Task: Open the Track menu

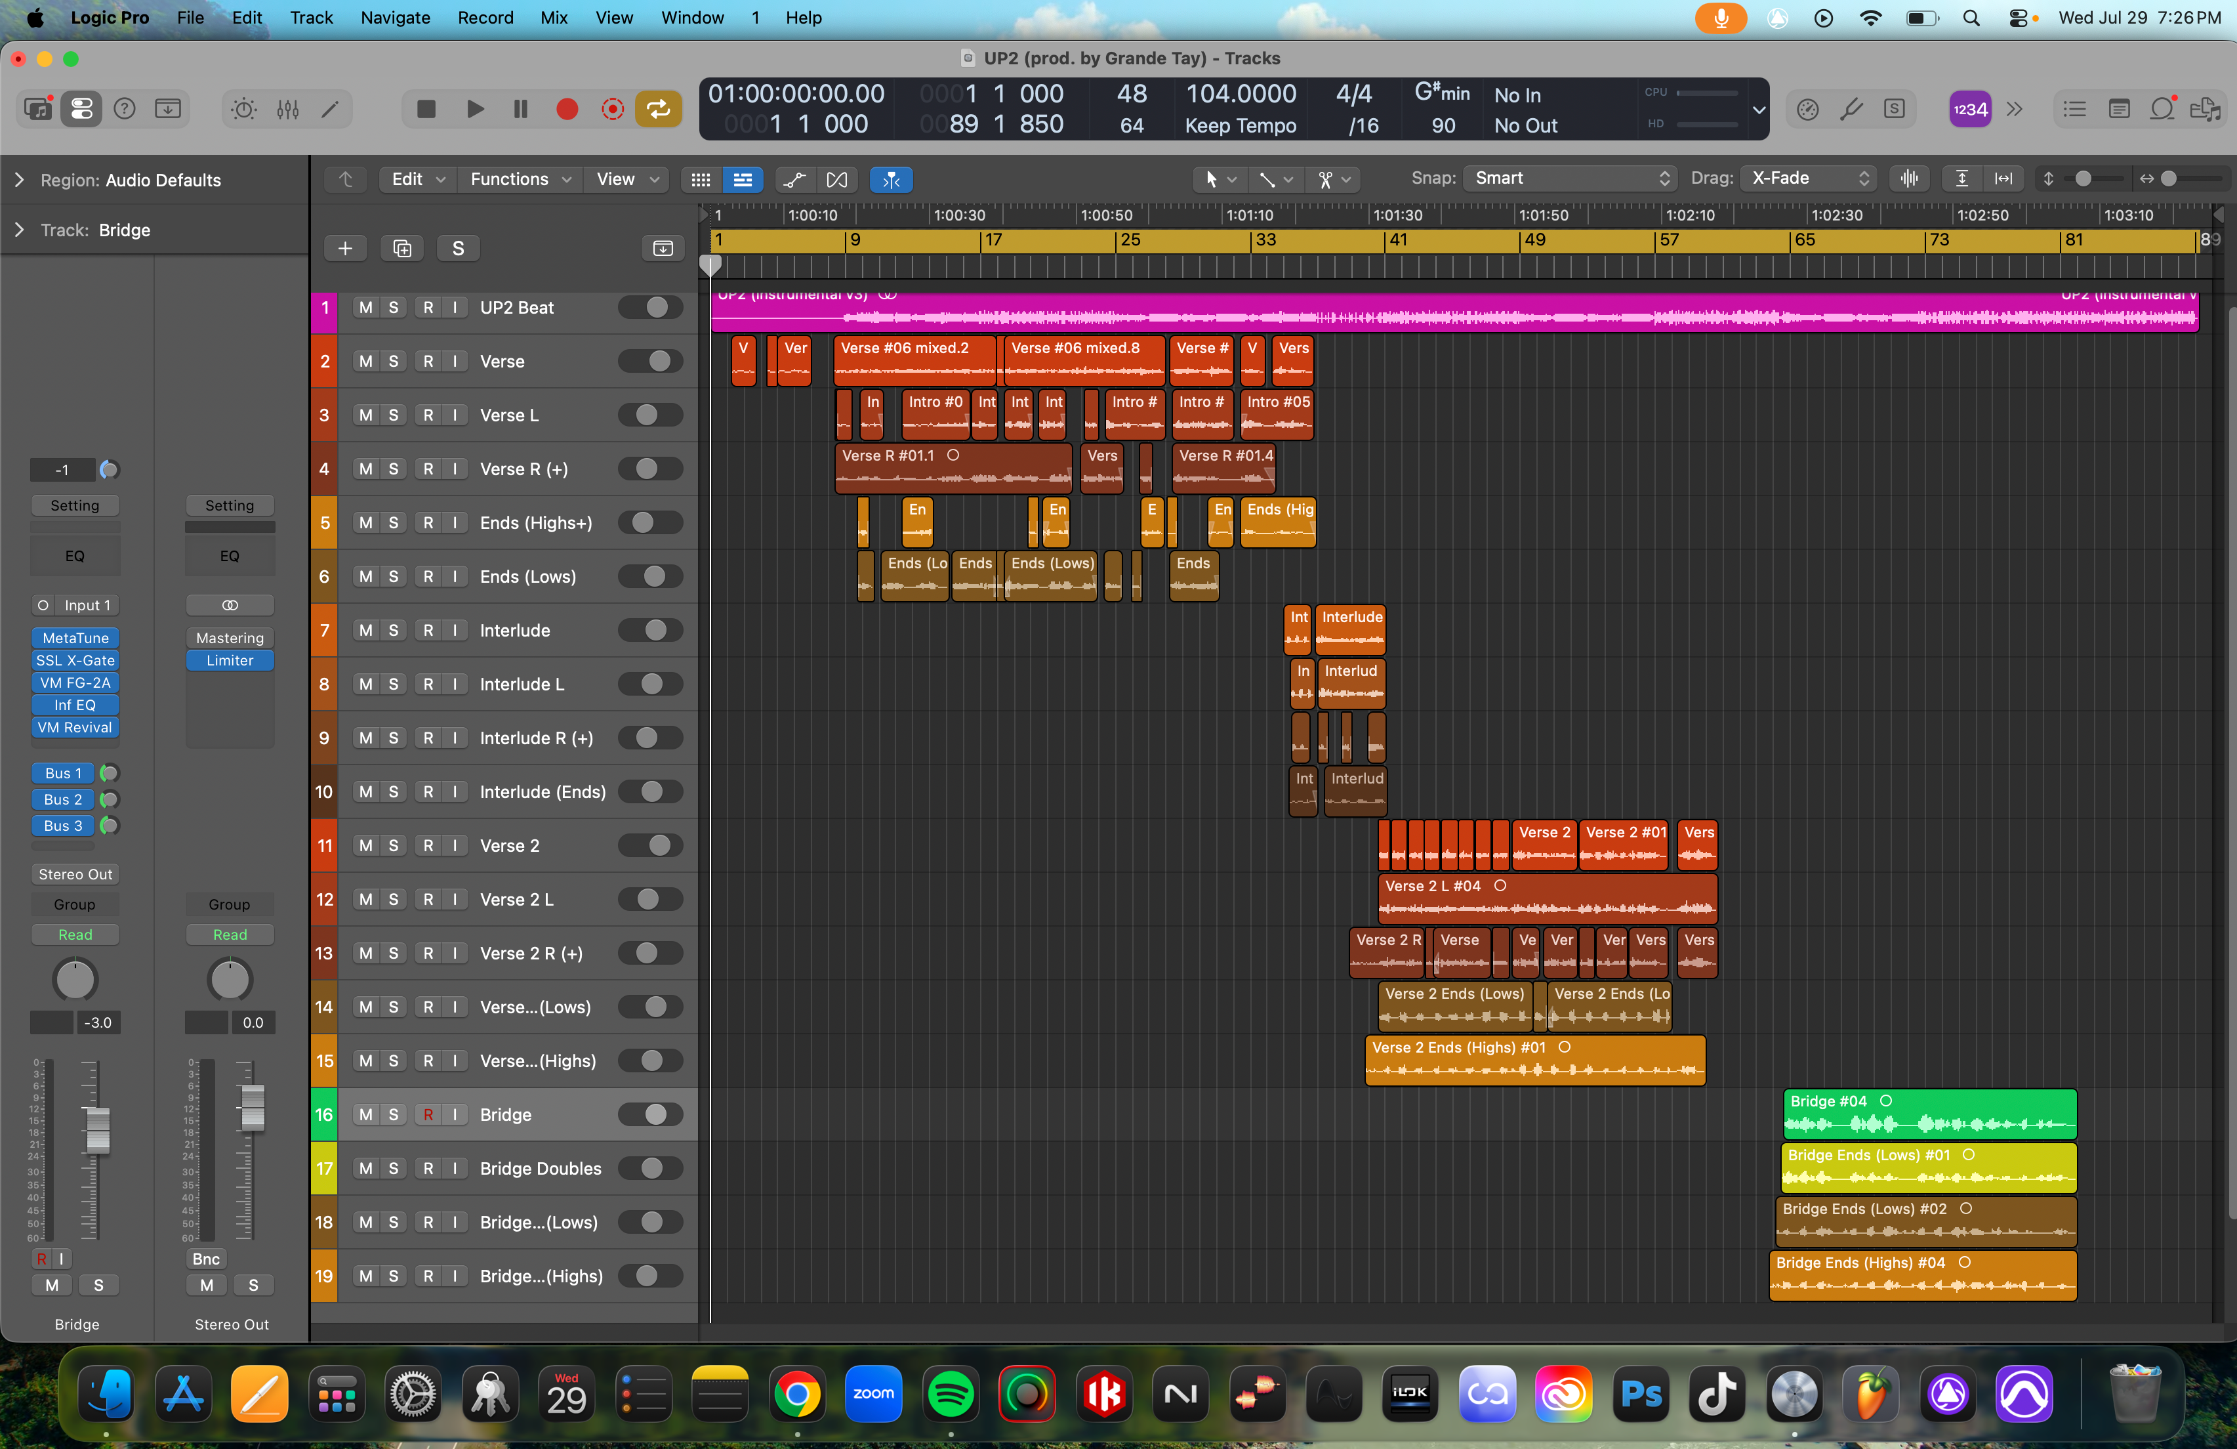Action: coord(311,17)
